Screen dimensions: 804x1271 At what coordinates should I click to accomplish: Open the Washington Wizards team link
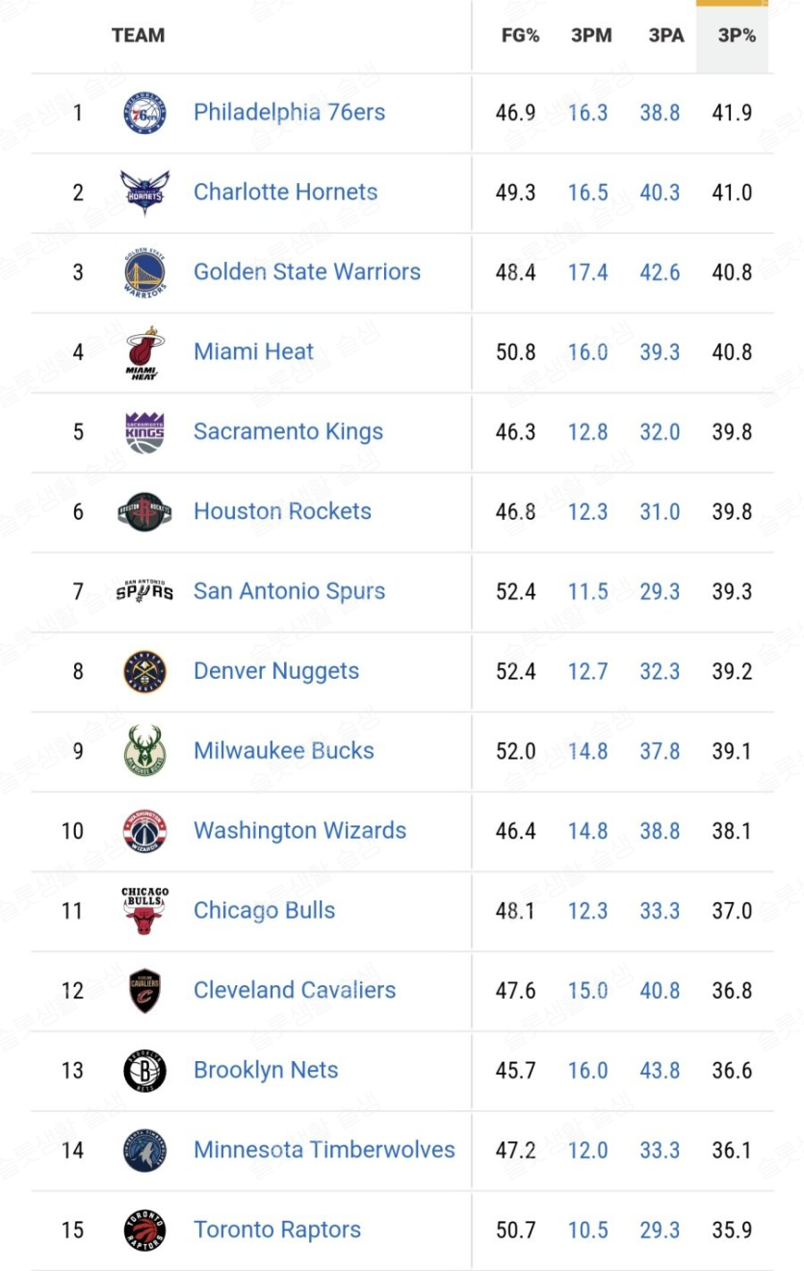click(x=299, y=831)
